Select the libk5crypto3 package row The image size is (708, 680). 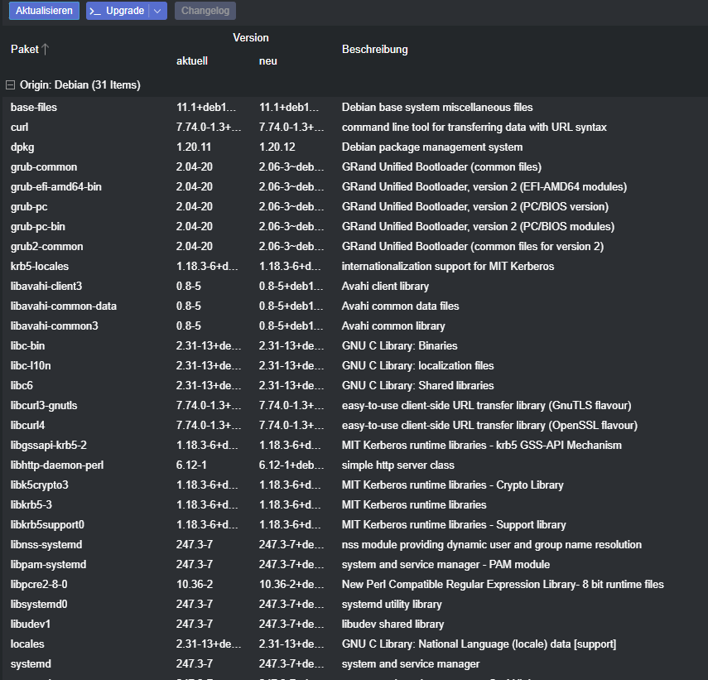click(x=355, y=485)
